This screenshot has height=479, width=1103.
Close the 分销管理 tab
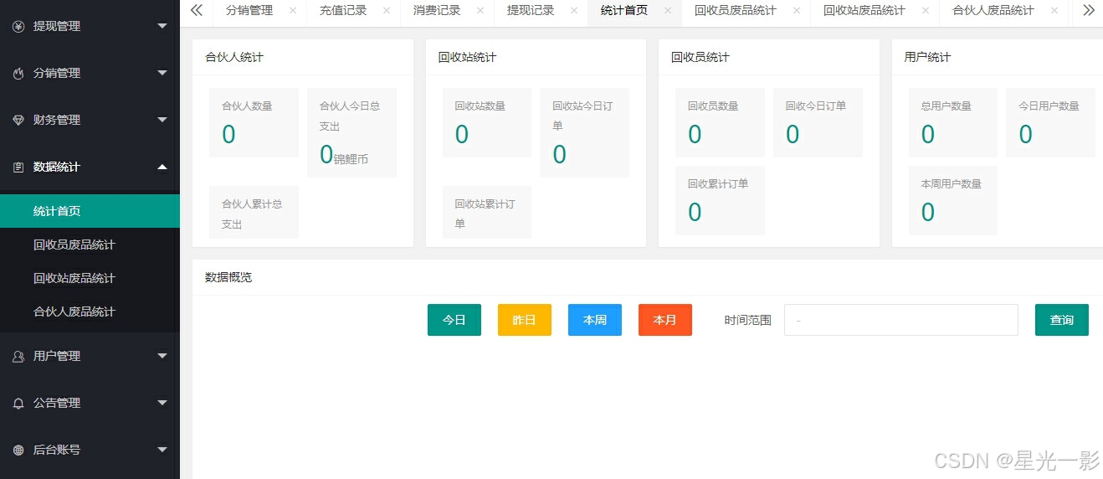point(292,11)
